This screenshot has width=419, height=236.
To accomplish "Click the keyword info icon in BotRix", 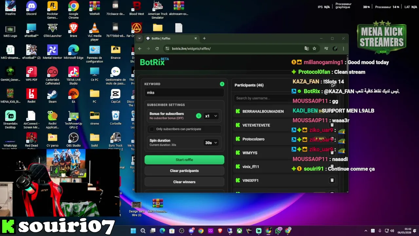I will [x=222, y=84].
